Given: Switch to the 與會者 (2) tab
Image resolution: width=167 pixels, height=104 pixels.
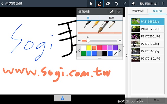Looking at the screenshot, I should (x=138, y=11).
